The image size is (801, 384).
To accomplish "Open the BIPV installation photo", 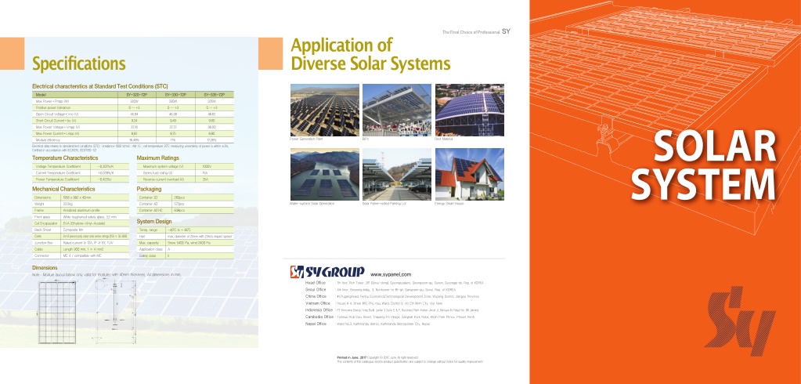I will pyautogui.click(x=397, y=110).
